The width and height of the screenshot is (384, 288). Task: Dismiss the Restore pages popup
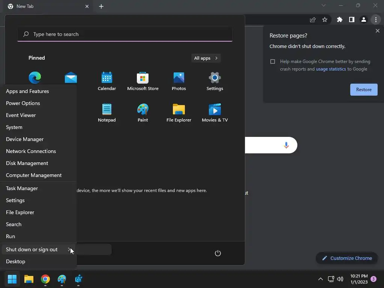[x=377, y=31]
